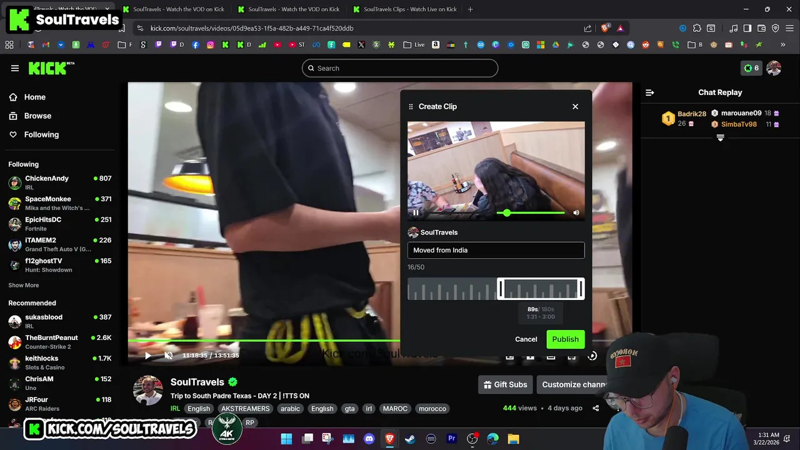This screenshot has height=450, width=800.
Task: Mute the clip preview volume icon
Action: click(x=576, y=212)
